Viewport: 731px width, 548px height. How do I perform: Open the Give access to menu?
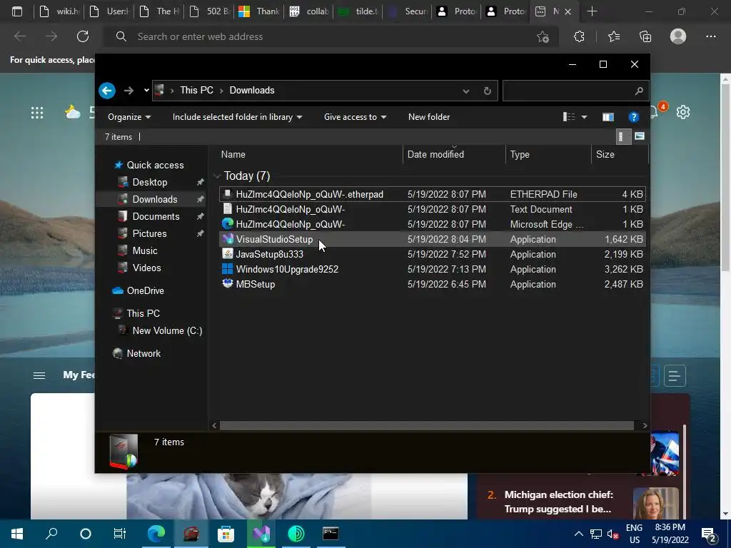tap(356, 117)
